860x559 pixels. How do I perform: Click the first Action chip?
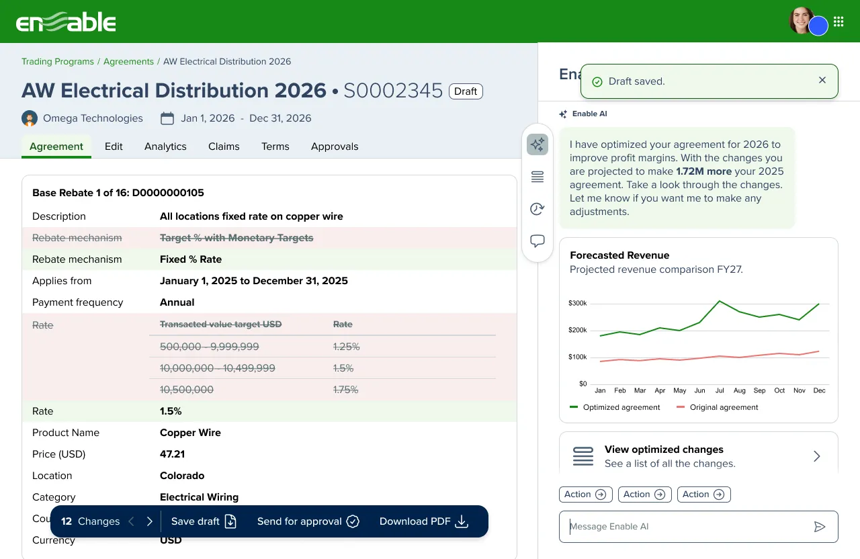(x=585, y=494)
